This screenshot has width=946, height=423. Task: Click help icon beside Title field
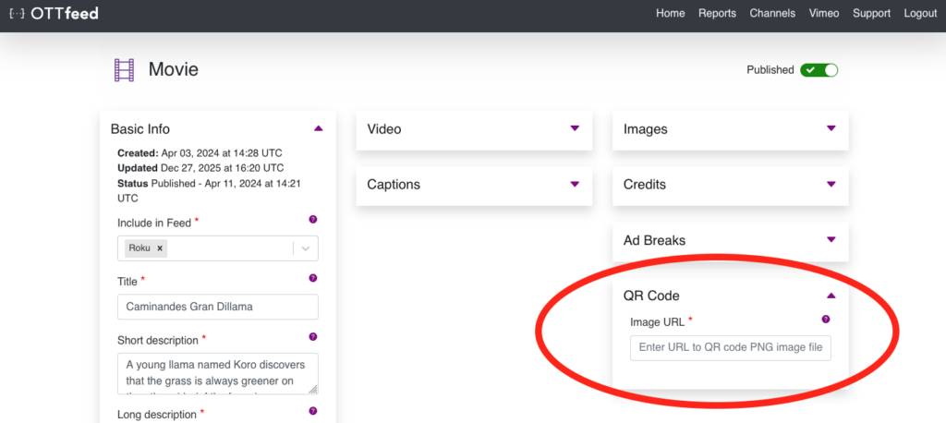pos(312,278)
